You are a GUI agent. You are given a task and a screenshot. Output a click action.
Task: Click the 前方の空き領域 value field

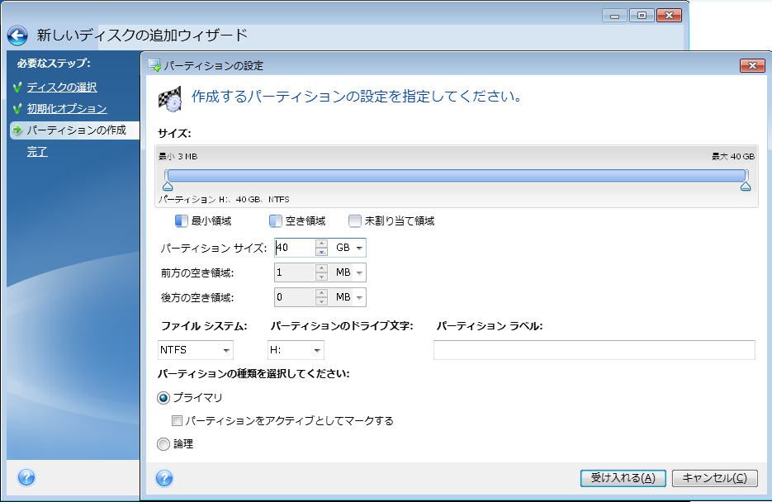(x=295, y=272)
